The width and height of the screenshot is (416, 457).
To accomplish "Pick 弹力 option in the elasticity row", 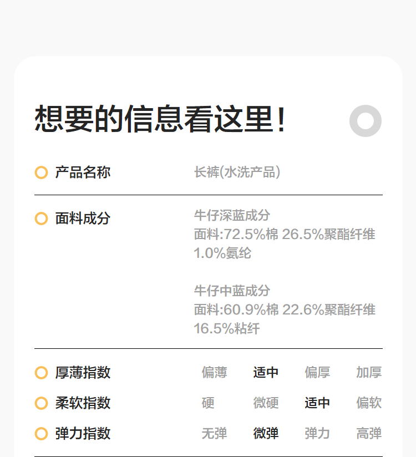I will (317, 434).
